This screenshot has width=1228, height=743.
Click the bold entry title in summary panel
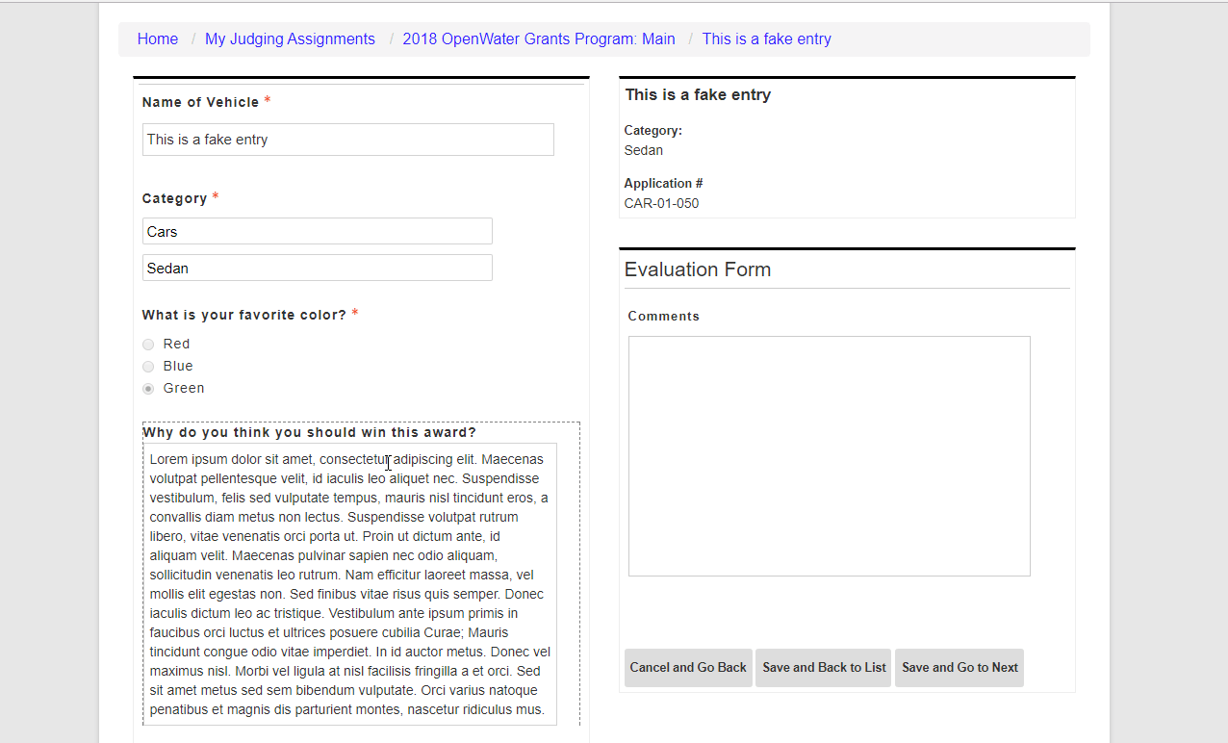(697, 95)
